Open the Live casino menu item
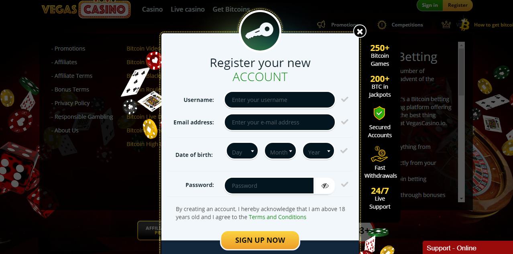 coord(187,9)
